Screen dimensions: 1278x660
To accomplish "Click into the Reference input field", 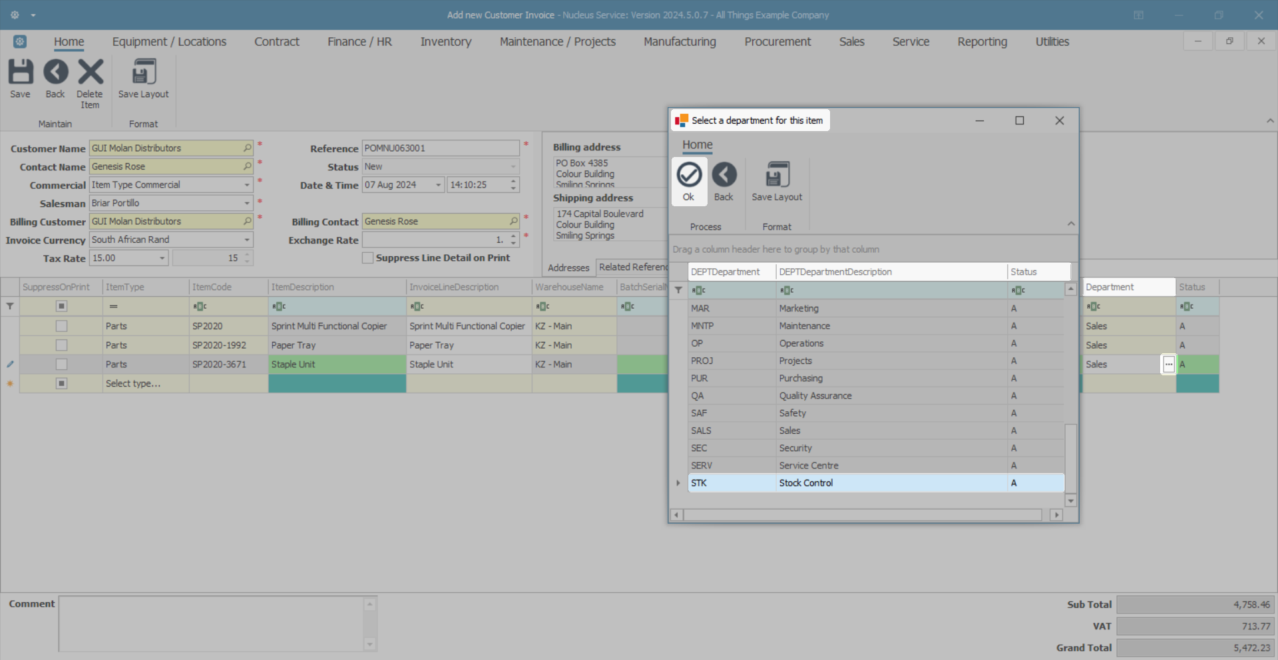I will 439,148.
